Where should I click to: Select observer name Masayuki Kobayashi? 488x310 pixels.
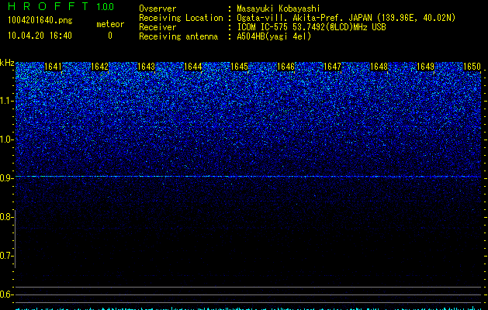[279, 9]
